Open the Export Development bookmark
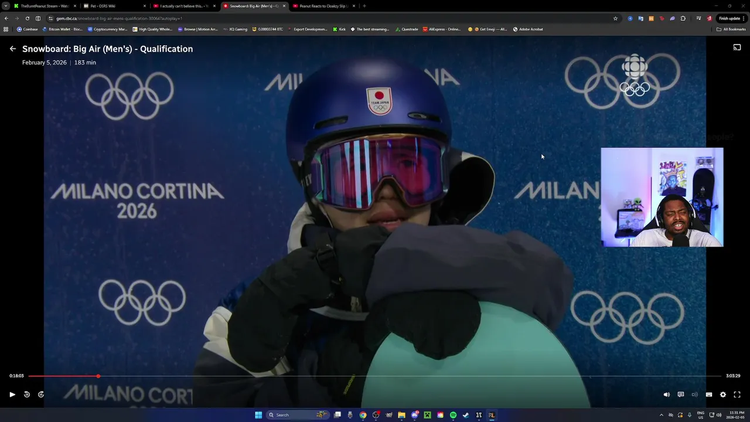This screenshot has height=422, width=750. [x=308, y=29]
